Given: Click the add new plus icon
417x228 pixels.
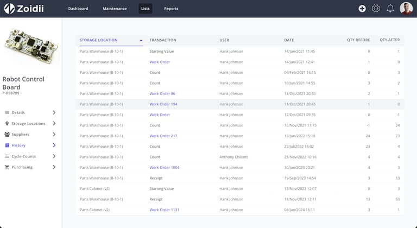Looking at the screenshot, I should (362, 9).
